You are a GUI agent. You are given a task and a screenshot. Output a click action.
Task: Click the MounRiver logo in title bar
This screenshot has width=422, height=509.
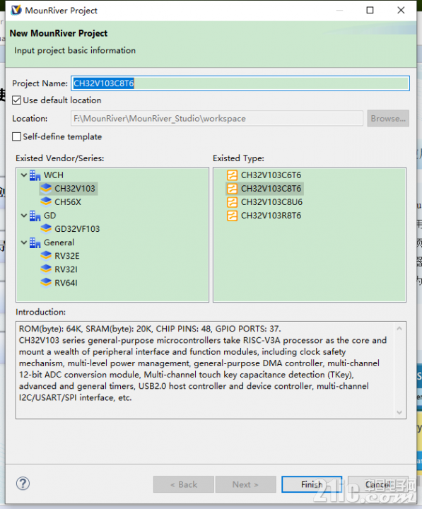point(16,11)
